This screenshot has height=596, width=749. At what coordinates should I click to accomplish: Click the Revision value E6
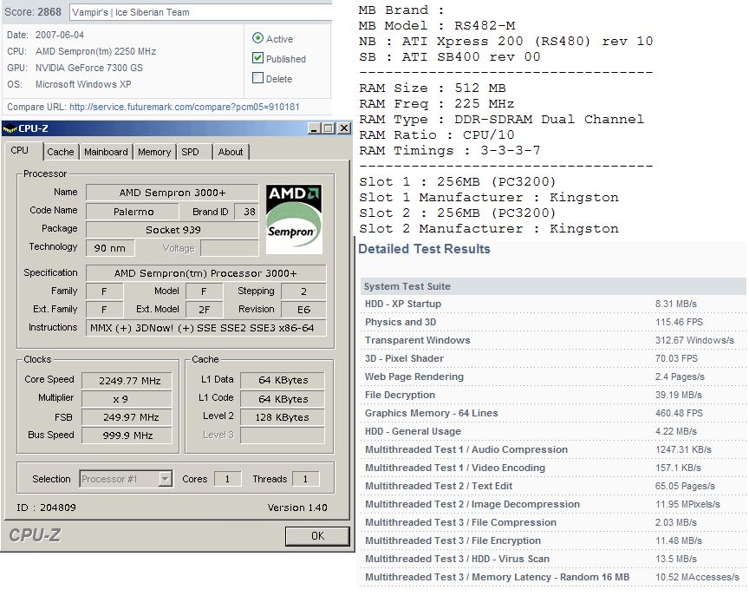[x=303, y=309]
